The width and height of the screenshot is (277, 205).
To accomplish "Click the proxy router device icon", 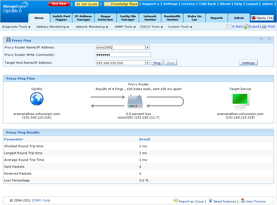I will click(x=135, y=101).
